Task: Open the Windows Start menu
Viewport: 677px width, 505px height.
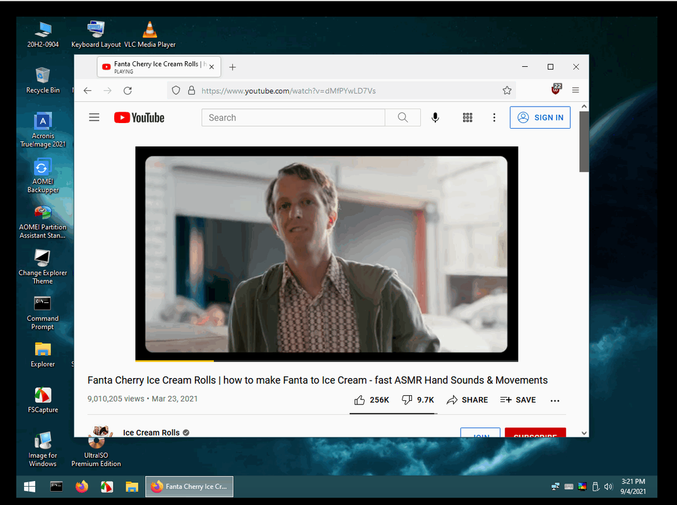Action: point(30,487)
